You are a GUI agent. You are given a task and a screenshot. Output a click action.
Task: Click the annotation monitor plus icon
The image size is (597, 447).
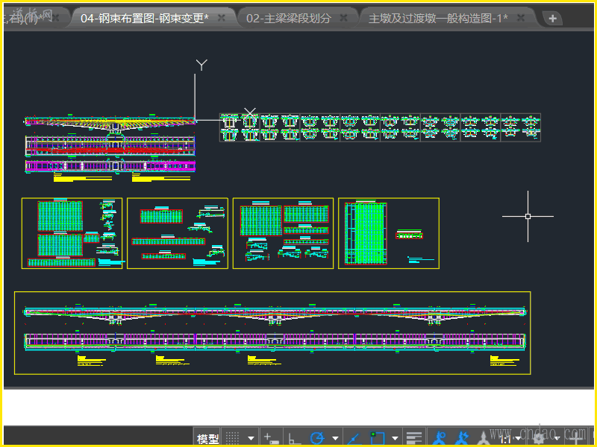click(578, 439)
